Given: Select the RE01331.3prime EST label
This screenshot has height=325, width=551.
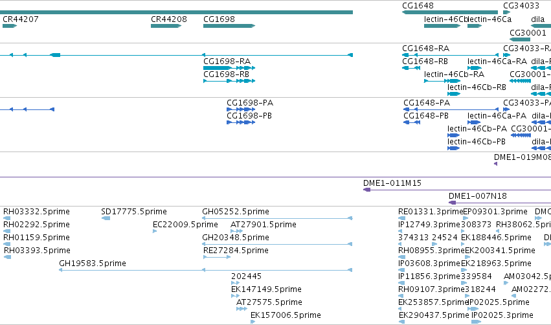Looking at the screenshot, I should [x=431, y=212].
